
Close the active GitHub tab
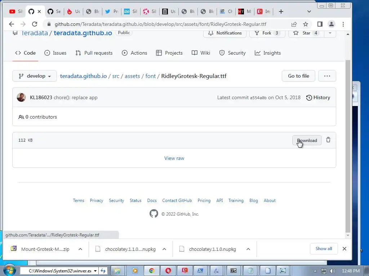pyautogui.click(x=39, y=11)
